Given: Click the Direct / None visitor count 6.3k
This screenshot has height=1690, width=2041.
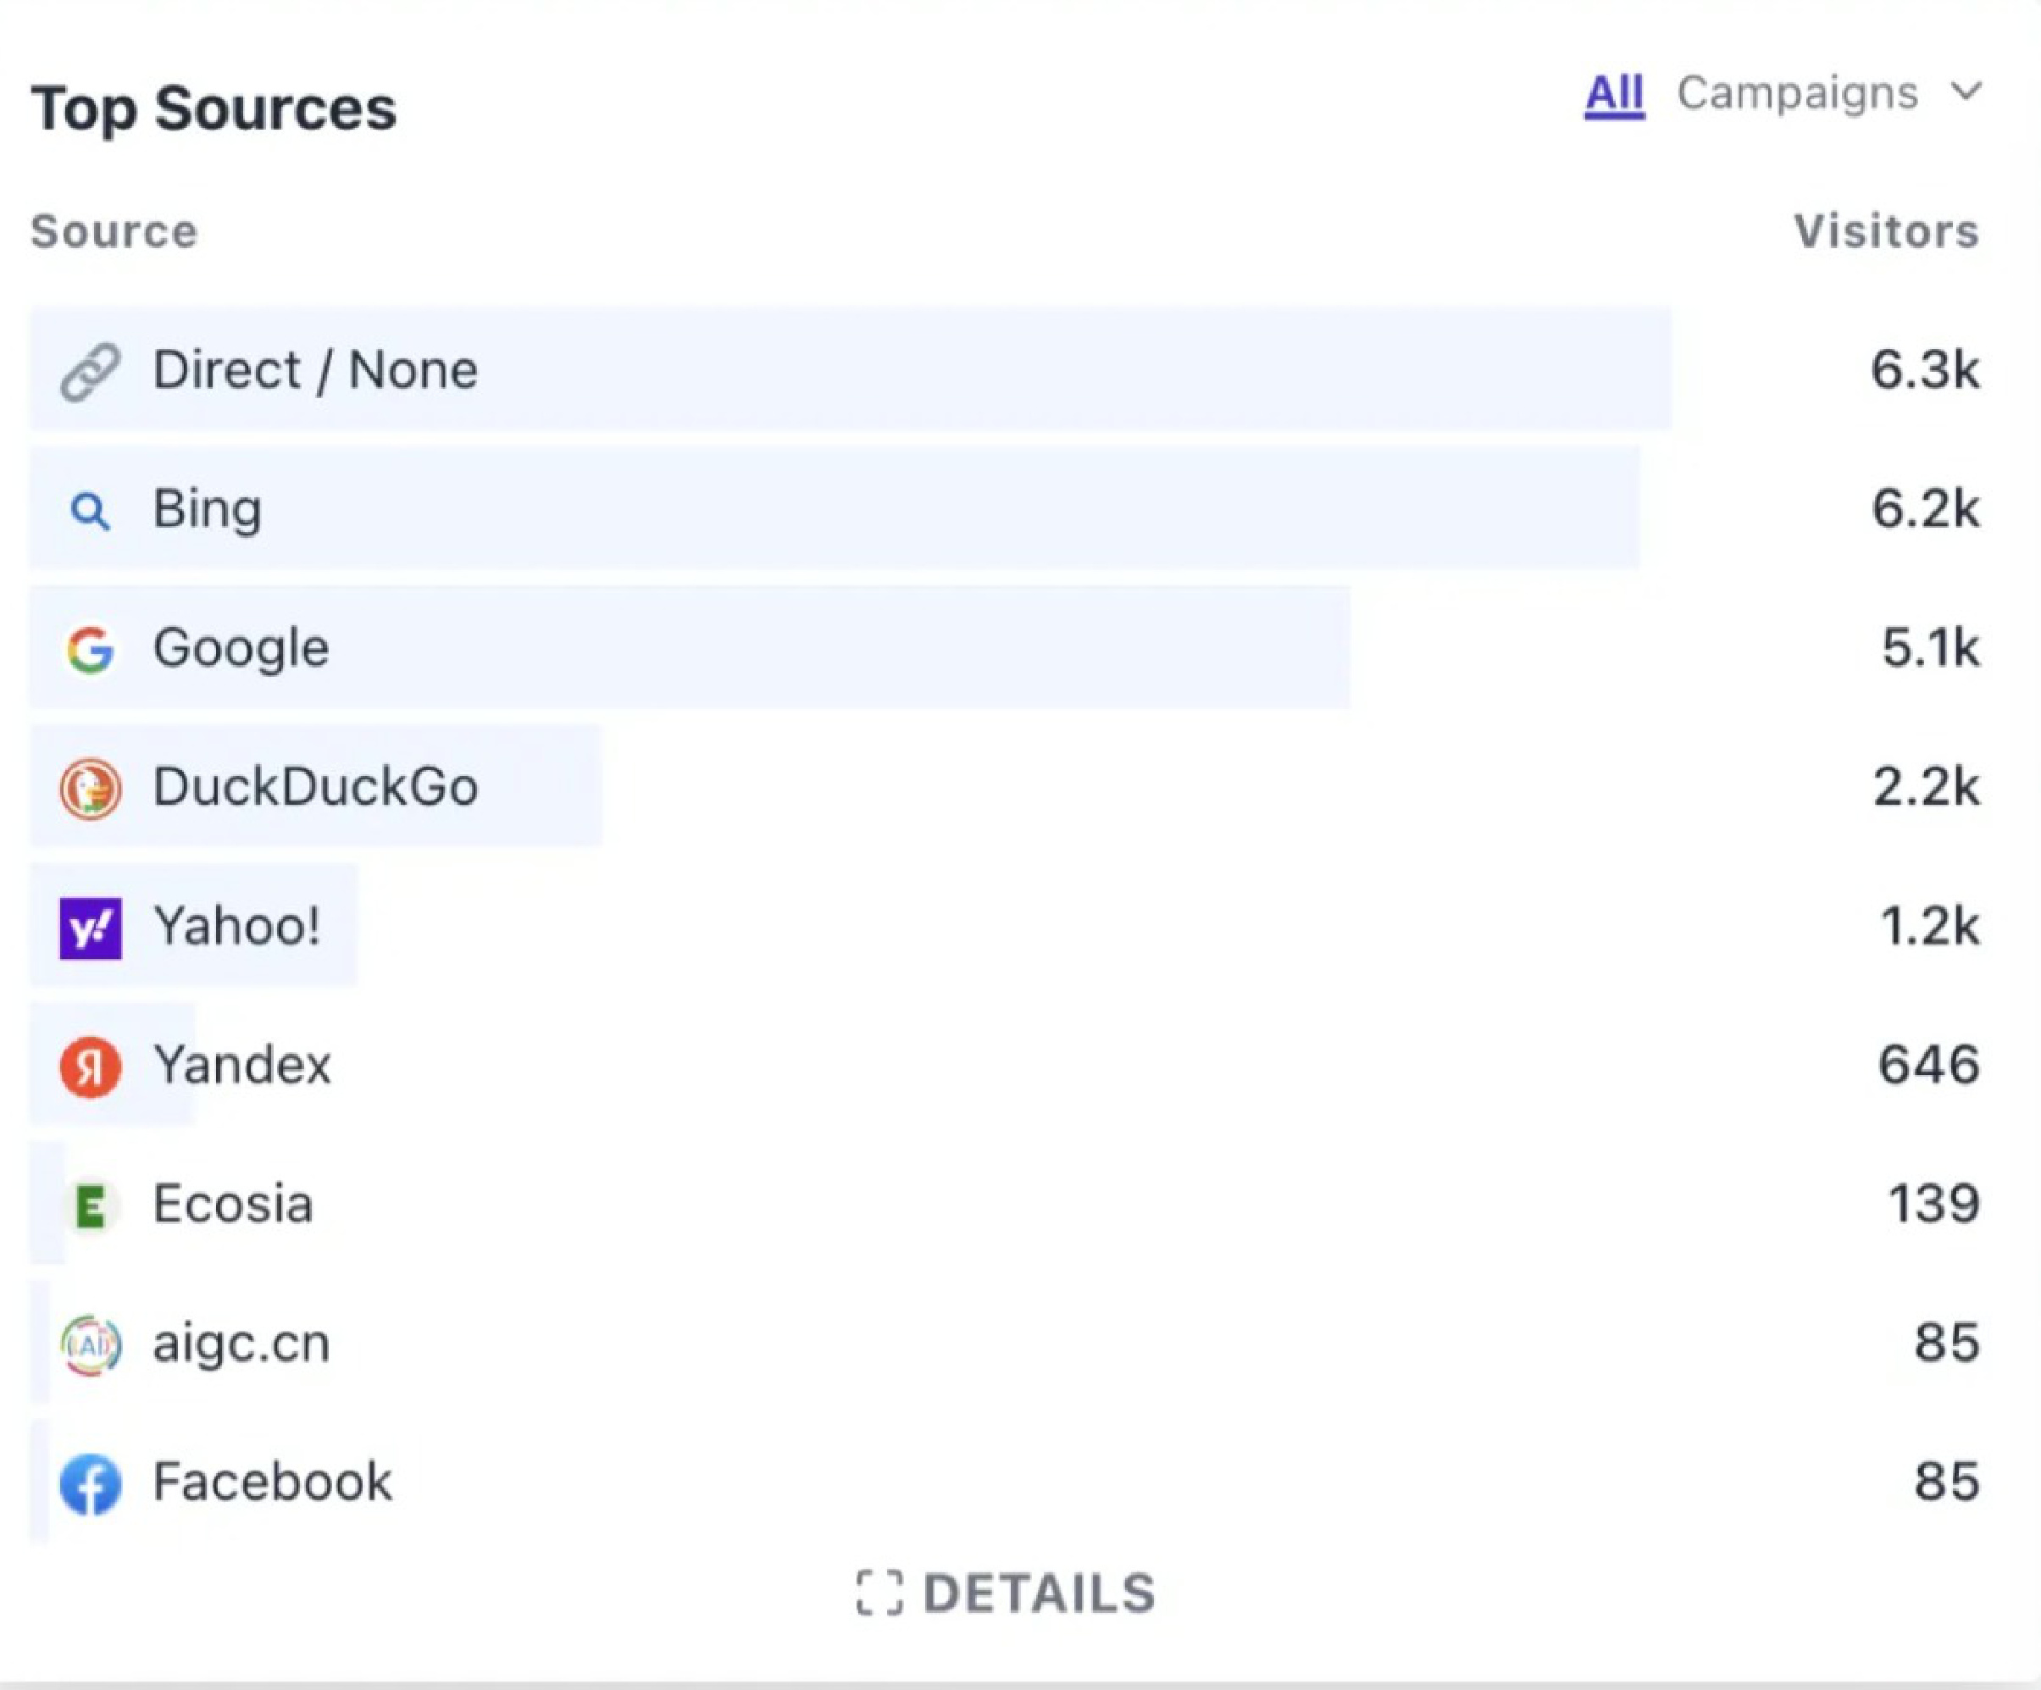Looking at the screenshot, I should [x=1924, y=370].
